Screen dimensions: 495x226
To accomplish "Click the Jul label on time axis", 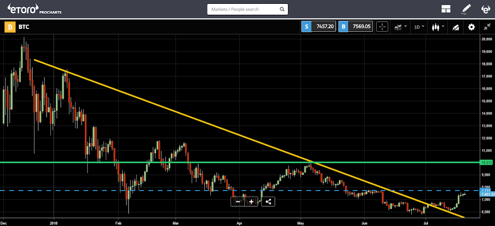I will pos(425,223).
